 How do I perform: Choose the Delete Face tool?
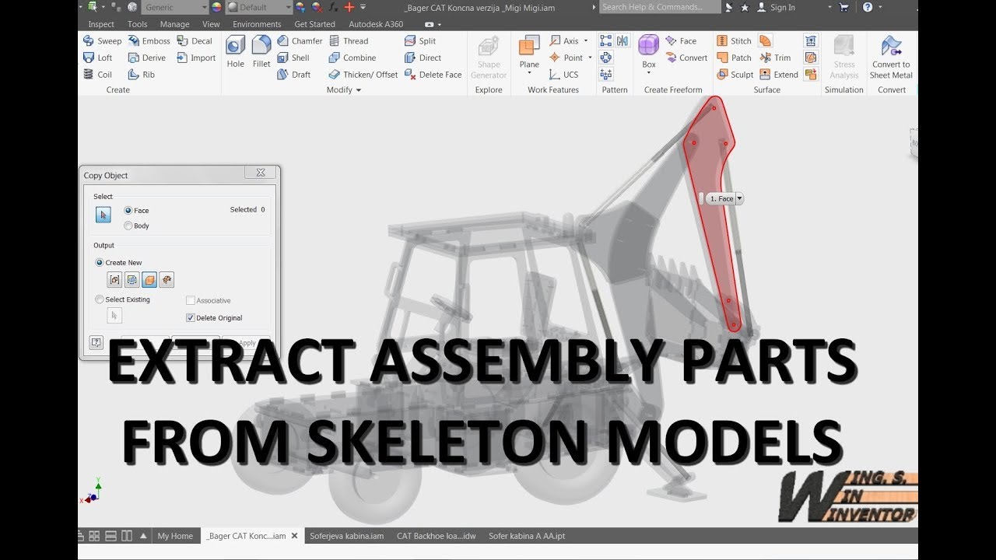tap(433, 75)
